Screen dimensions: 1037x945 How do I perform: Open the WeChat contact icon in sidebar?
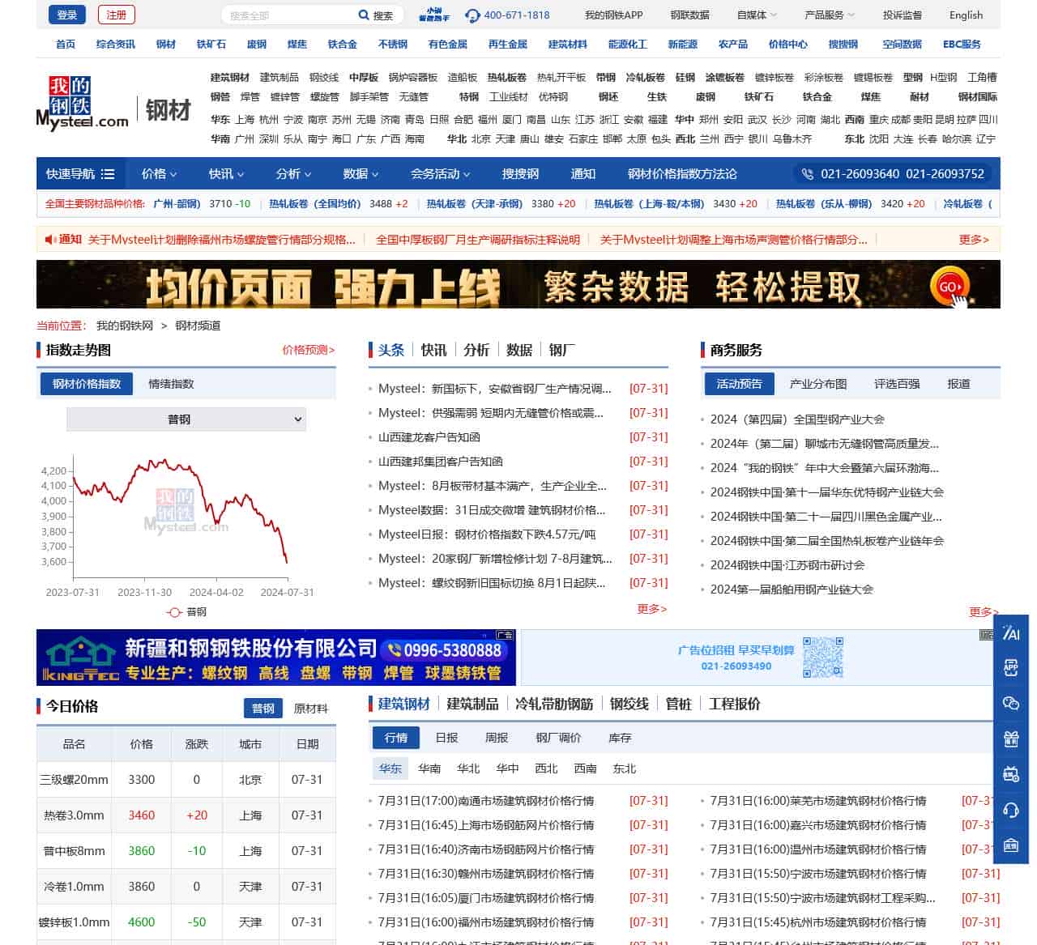click(x=1011, y=704)
